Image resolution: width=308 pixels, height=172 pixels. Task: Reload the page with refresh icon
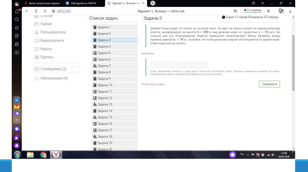pyautogui.click(x=45, y=11)
